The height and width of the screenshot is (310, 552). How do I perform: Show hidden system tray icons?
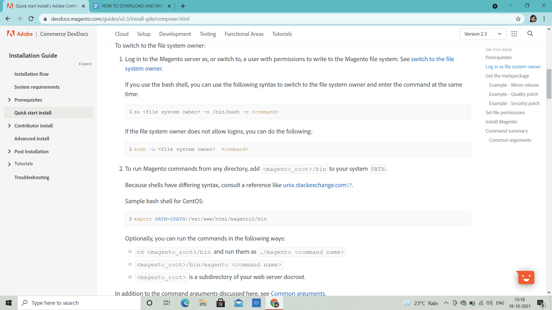pos(446,303)
